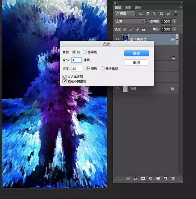Open the 不透明度 slider dropdown arrow
This screenshot has width=196, height=199.
tap(174, 21)
